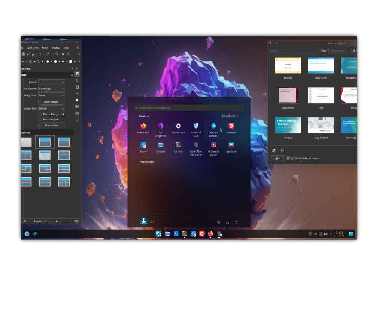Image resolution: width=370 pixels, height=325 pixels.
Task: Open the Background dropdown showing None
Action: click(52, 95)
